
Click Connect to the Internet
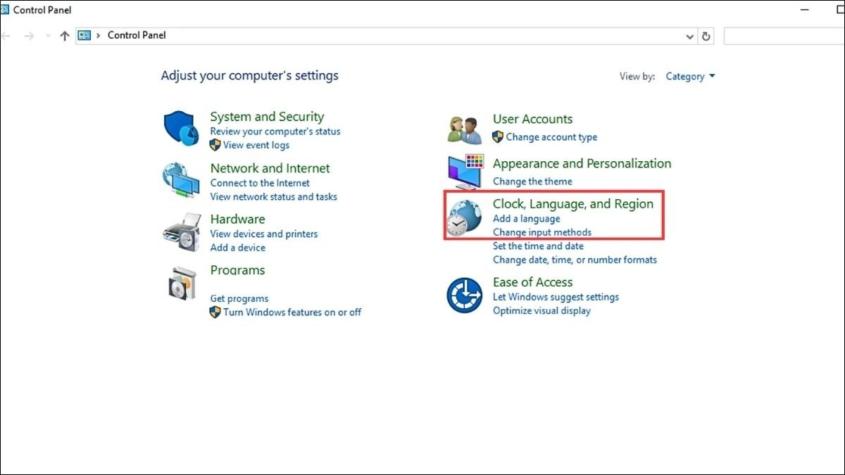click(260, 183)
